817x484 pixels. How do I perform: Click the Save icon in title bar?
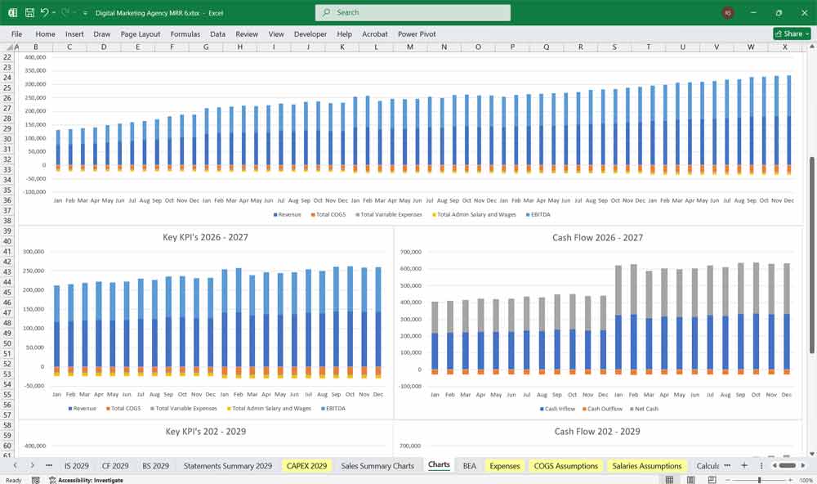pos(29,13)
